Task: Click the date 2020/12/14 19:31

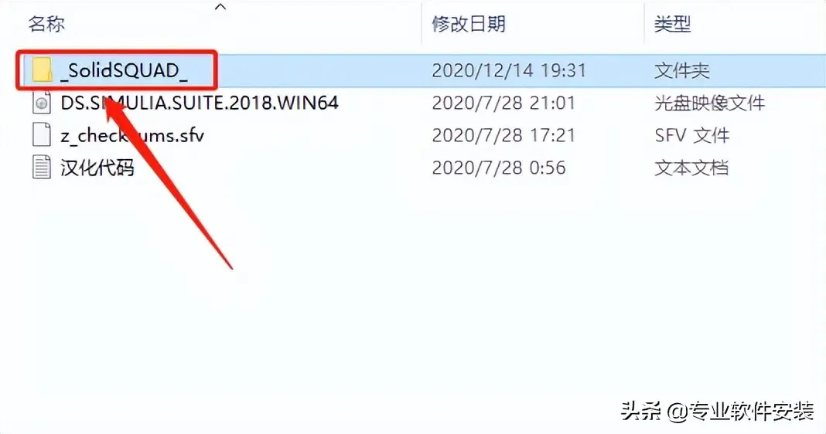Action: [509, 70]
